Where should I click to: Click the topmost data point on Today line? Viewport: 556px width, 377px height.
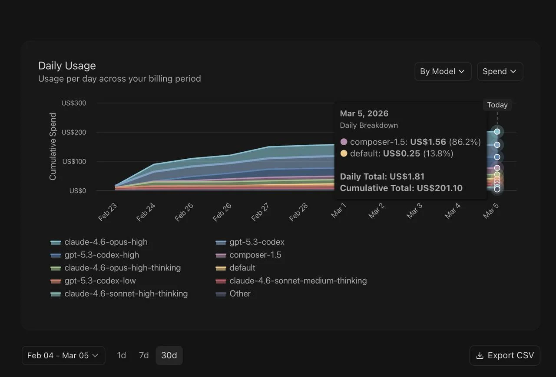coord(497,132)
